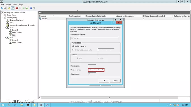Select Static Routes under IPv6

point(17,43)
